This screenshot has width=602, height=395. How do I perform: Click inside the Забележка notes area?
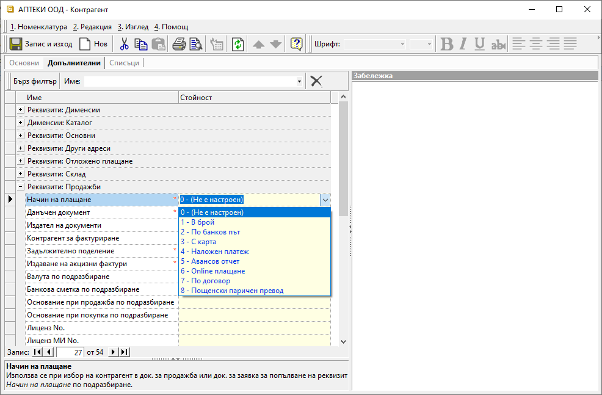tap(475, 236)
